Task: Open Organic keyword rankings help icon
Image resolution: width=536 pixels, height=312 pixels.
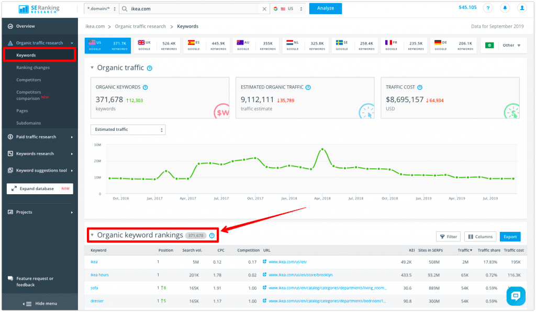Action: [212, 236]
